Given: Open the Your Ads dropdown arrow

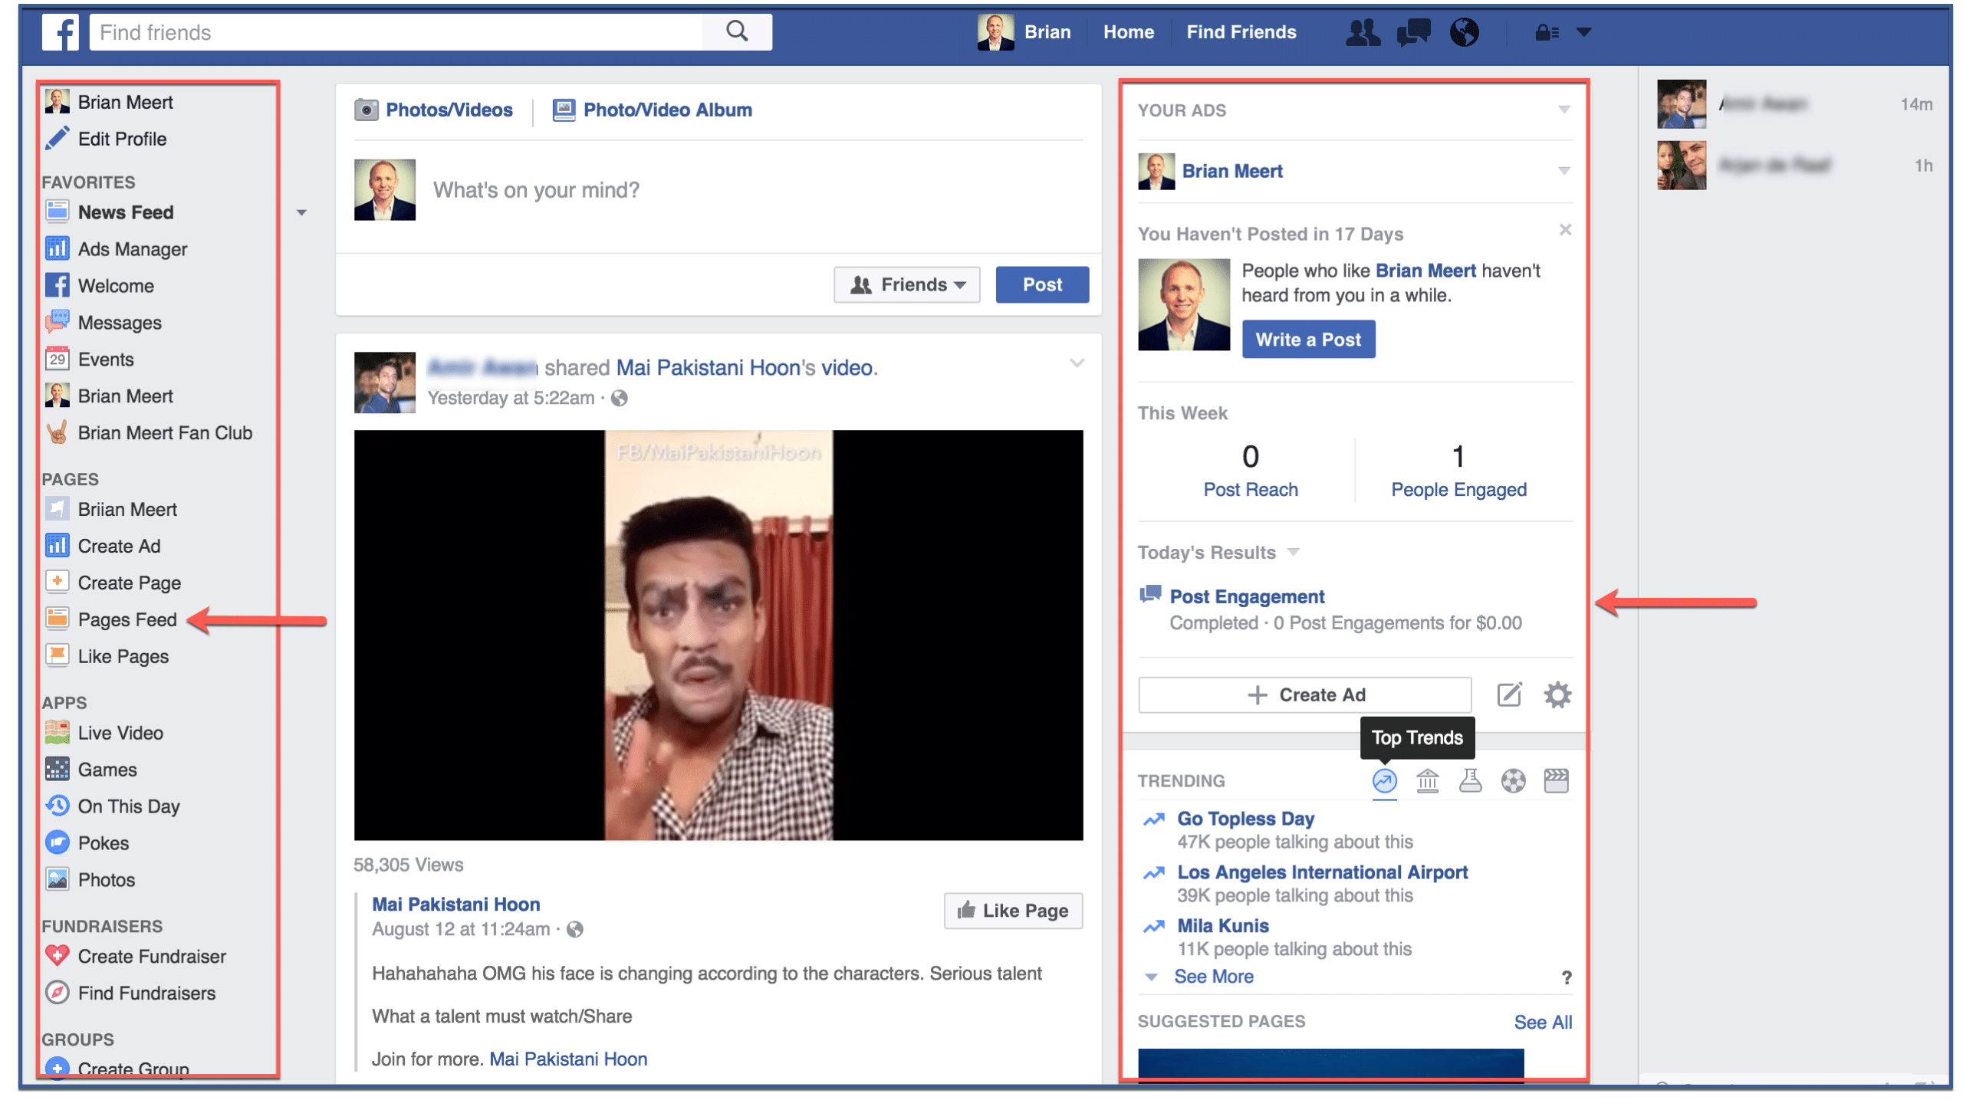Looking at the screenshot, I should [1563, 110].
